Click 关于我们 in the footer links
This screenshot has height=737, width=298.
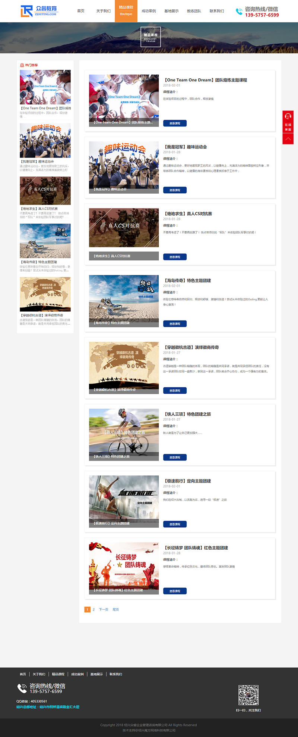click(39, 674)
